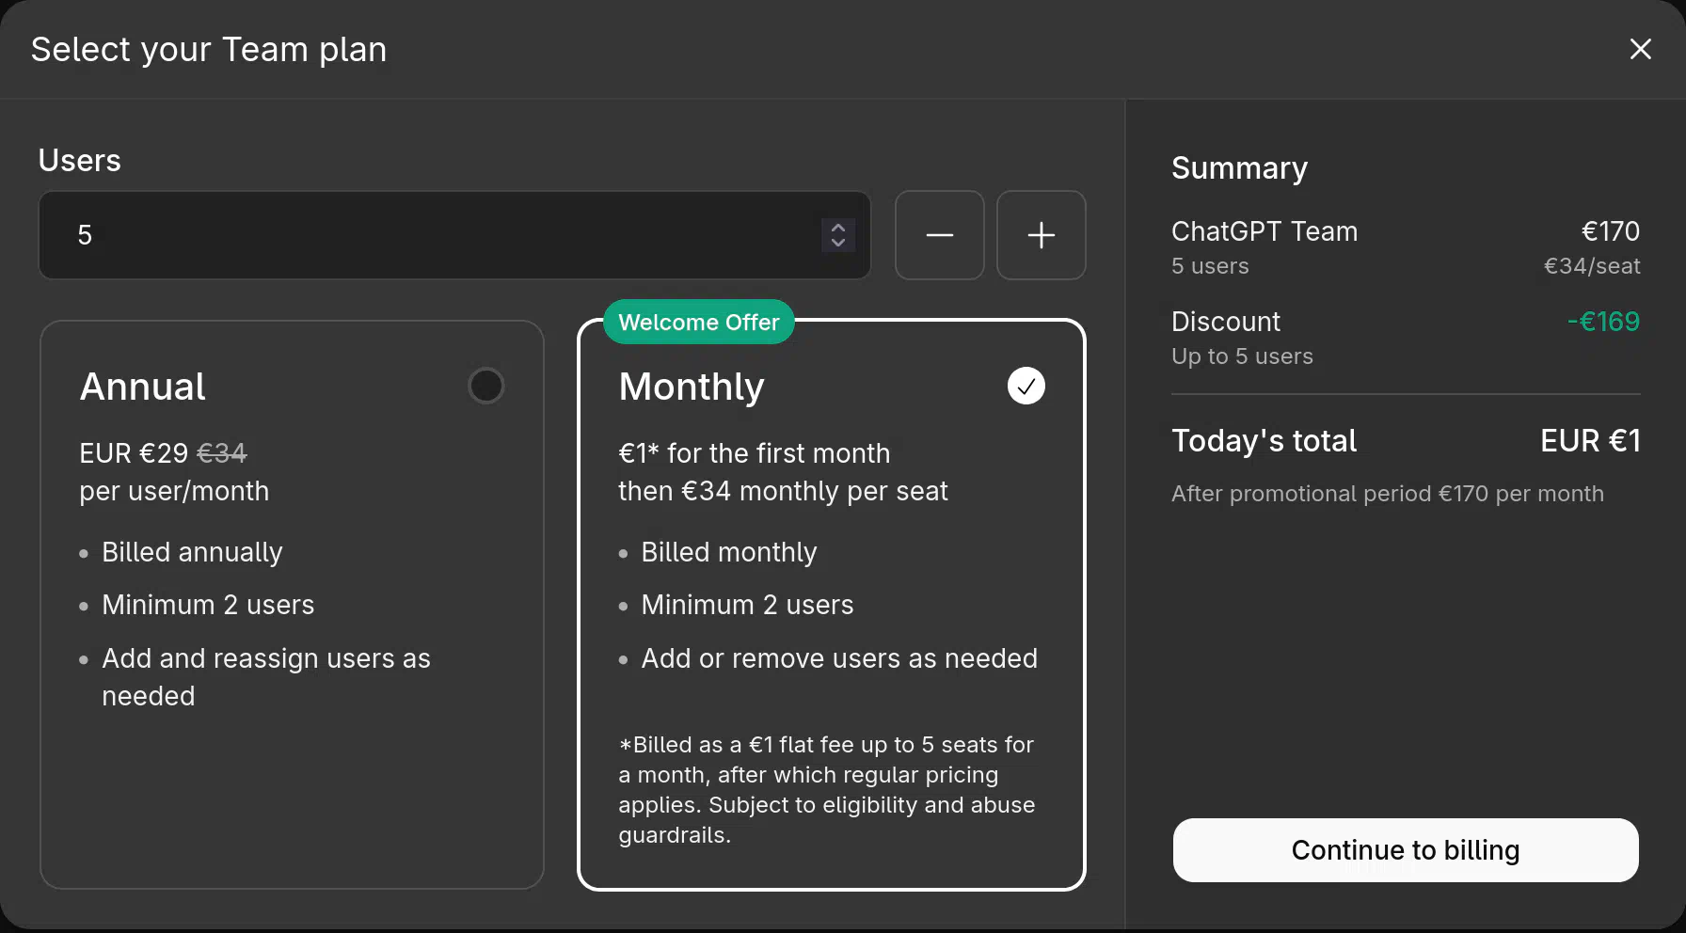Click the Welcome Offer badge

[x=698, y=323]
